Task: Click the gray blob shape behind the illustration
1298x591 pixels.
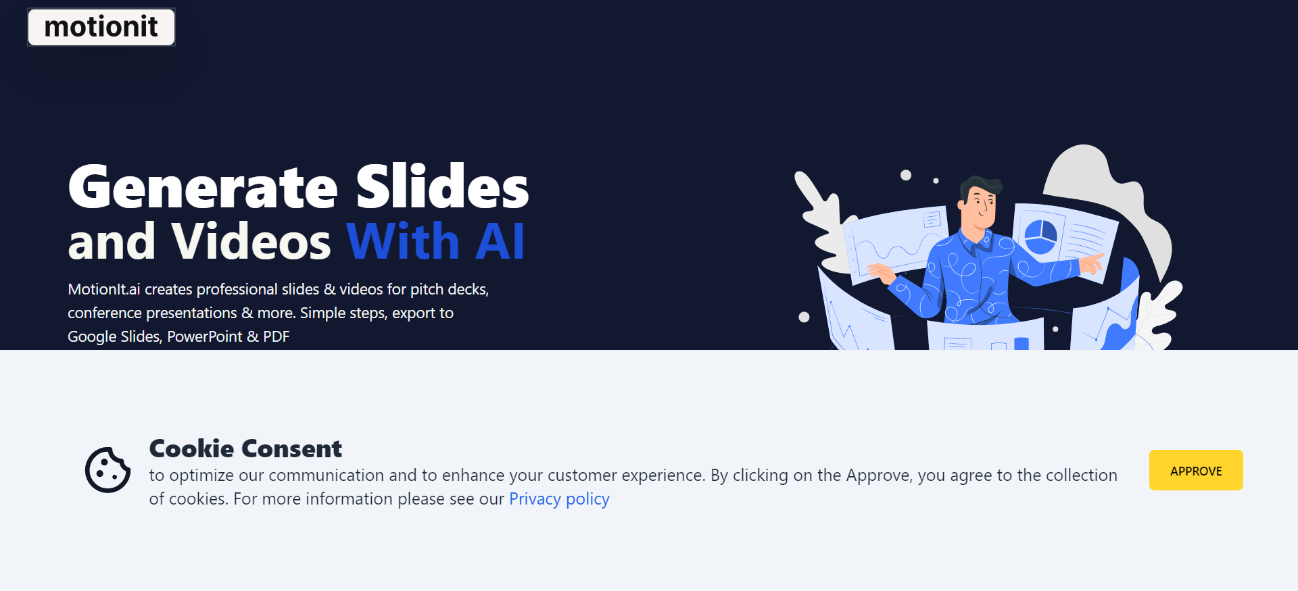Action: click(x=1109, y=196)
